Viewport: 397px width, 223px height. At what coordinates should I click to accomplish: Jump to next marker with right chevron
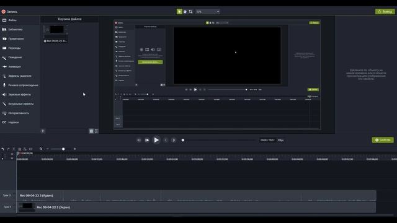pyautogui.click(x=174, y=140)
